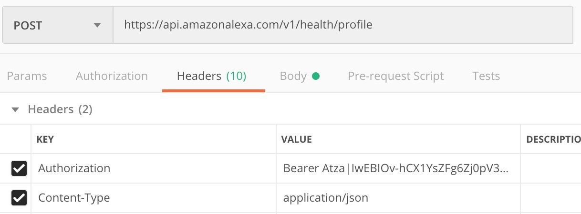Collapse the Headers (2) section triangle

(x=15, y=110)
